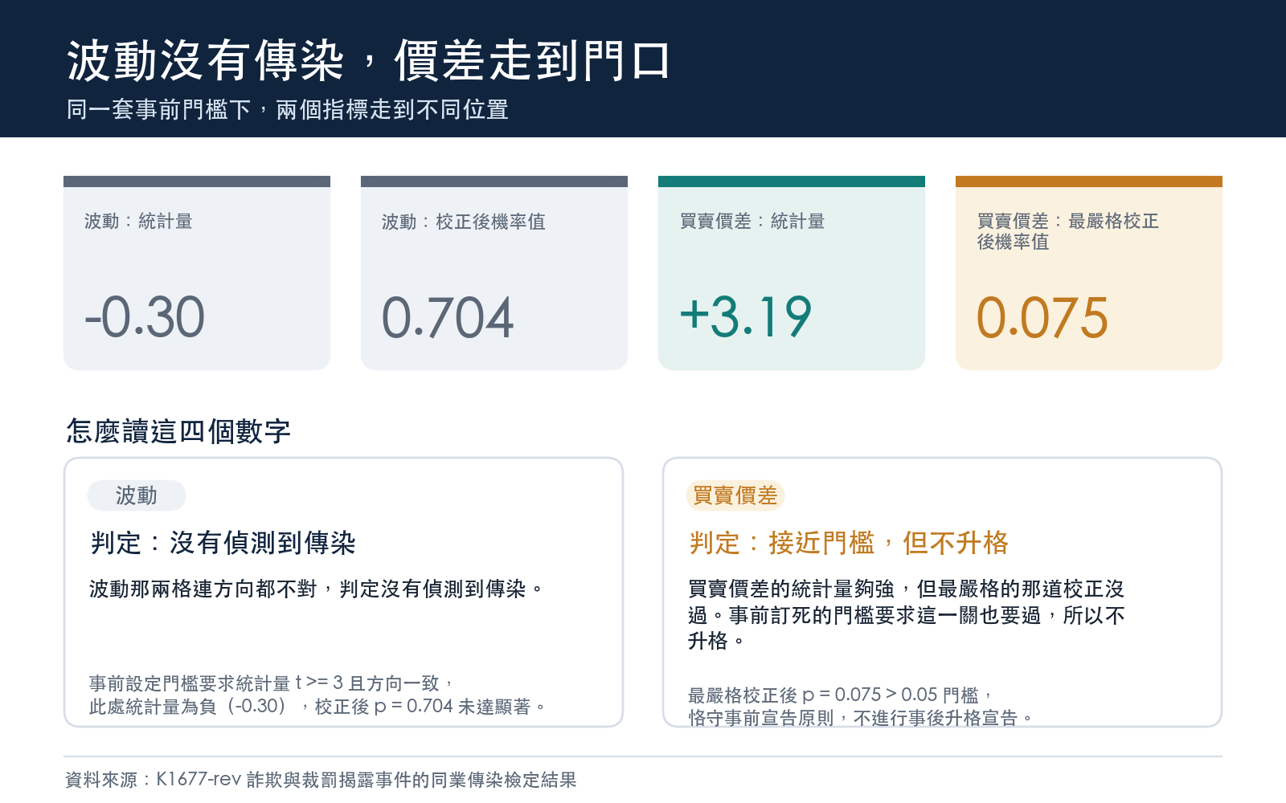Click the orange 買賣價差 pill tag

pos(735,495)
